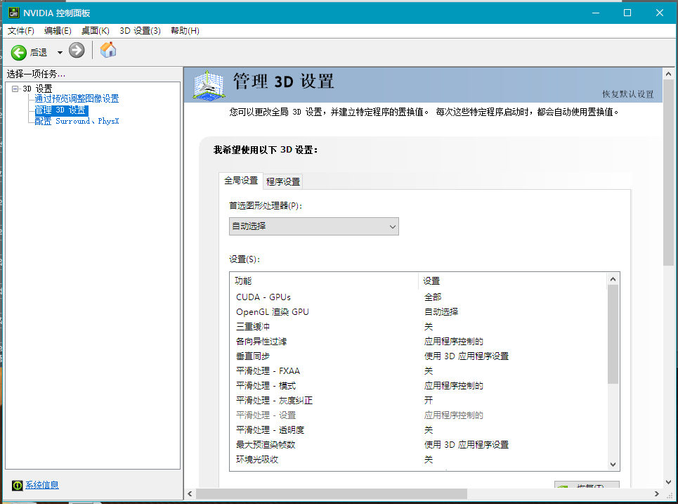Open the 文件(F) menu

tap(21, 31)
